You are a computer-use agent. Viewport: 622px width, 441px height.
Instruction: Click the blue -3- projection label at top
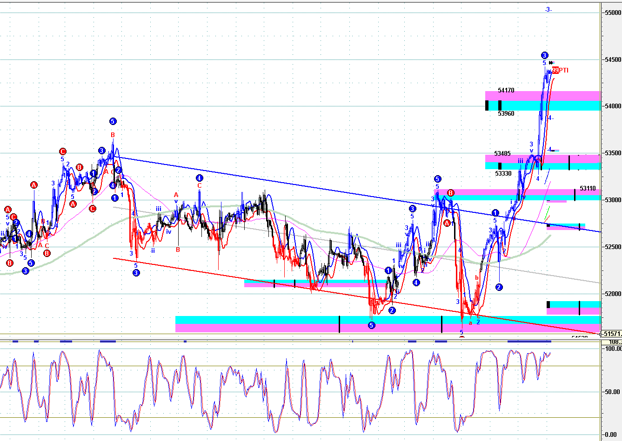pyautogui.click(x=548, y=9)
